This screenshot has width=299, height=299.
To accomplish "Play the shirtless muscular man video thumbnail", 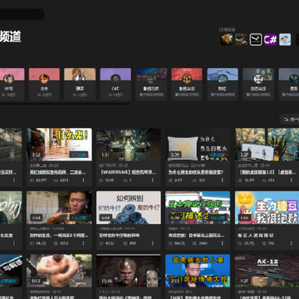I will coord(59,271).
